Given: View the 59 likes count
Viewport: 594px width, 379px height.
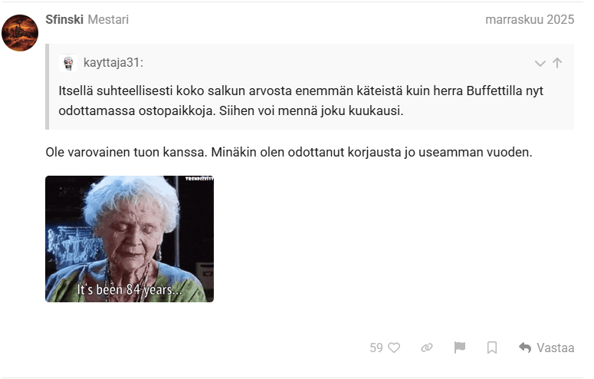Looking at the screenshot, I should tap(376, 348).
